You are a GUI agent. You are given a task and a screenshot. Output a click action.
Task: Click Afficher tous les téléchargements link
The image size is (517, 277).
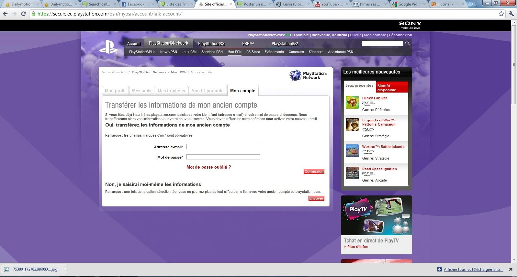(473, 269)
